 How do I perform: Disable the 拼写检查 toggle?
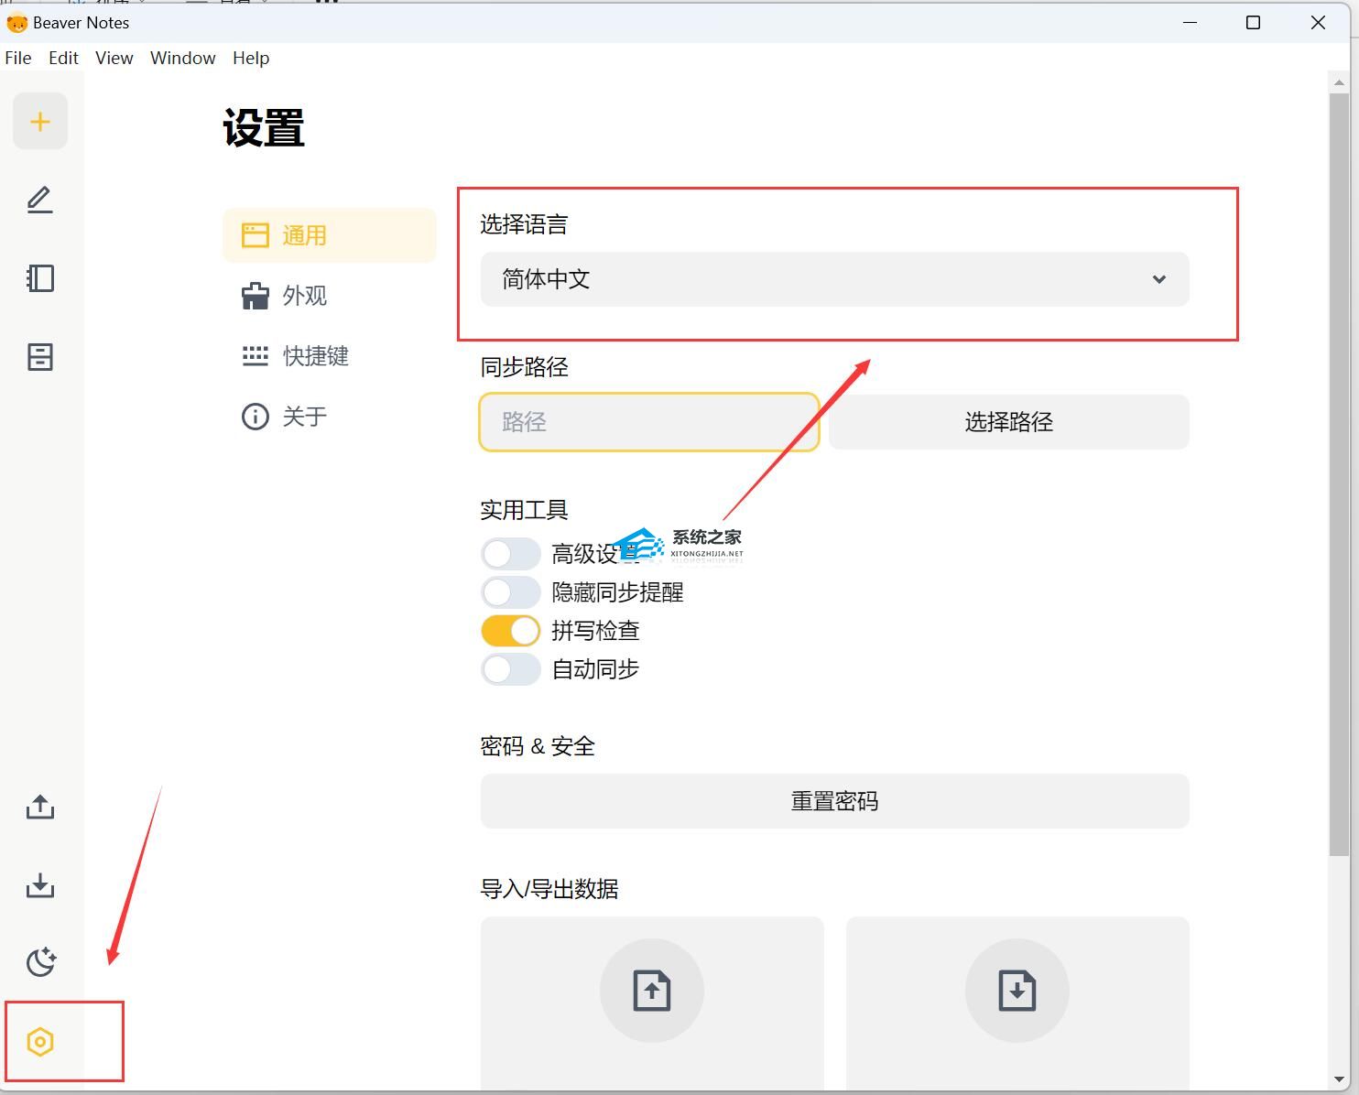(x=511, y=631)
